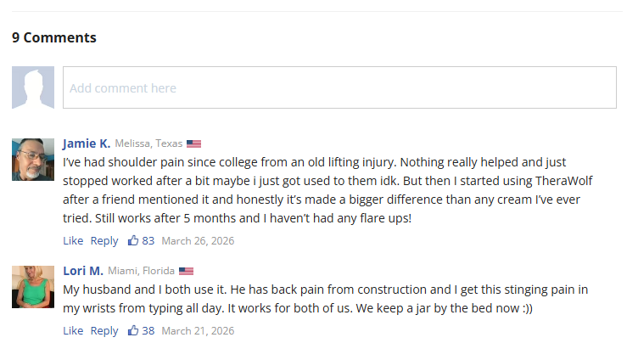Open Lori M. username link
Screen dimensions: 638x343
click(x=83, y=271)
